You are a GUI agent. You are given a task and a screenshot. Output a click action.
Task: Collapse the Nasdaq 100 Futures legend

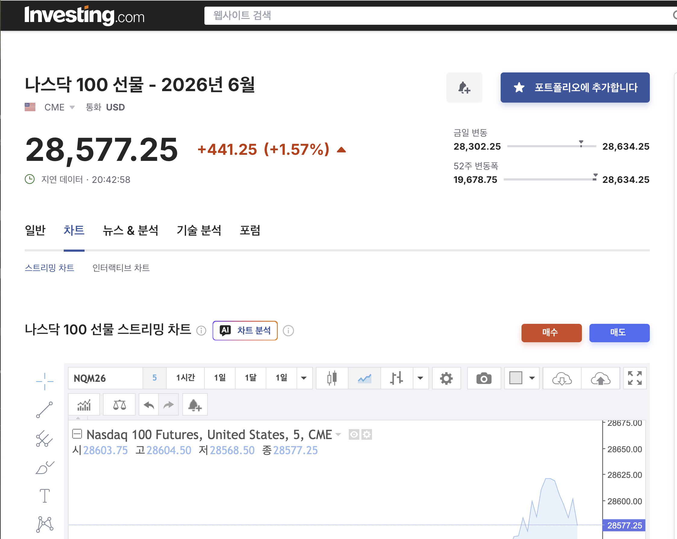77,434
